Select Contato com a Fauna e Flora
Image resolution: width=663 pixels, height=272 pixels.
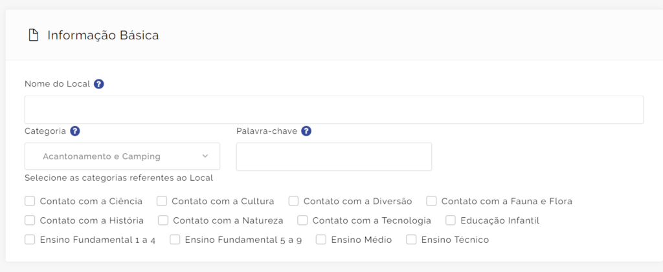click(431, 201)
